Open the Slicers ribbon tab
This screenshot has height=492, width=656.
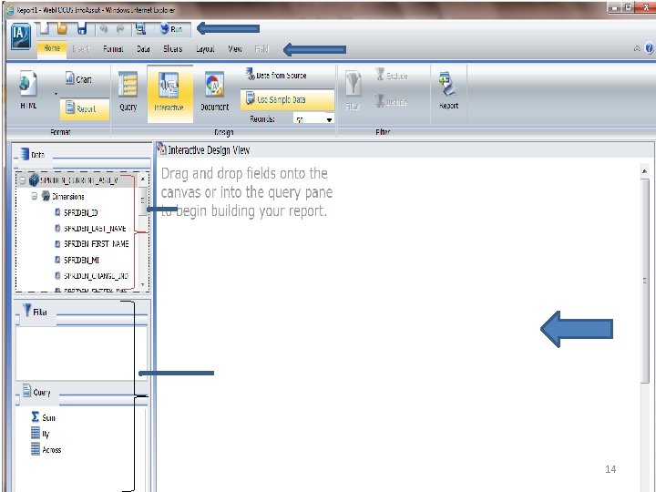coord(173,49)
